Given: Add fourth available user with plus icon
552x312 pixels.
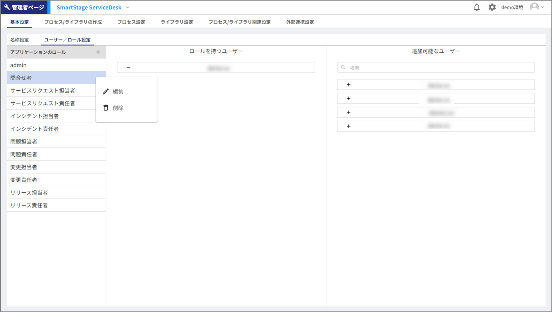Looking at the screenshot, I should [x=348, y=126].
